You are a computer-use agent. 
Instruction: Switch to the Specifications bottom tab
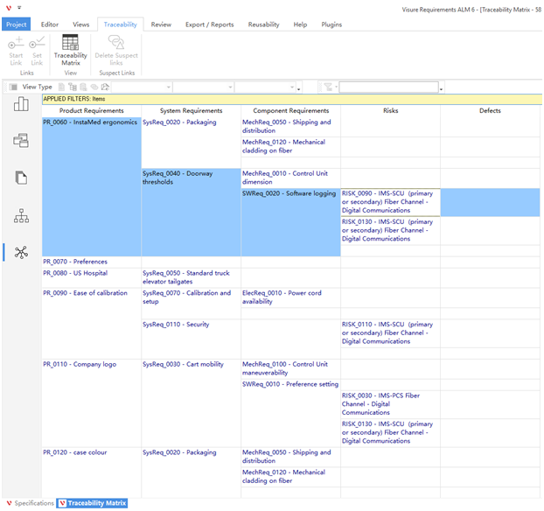click(30, 503)
